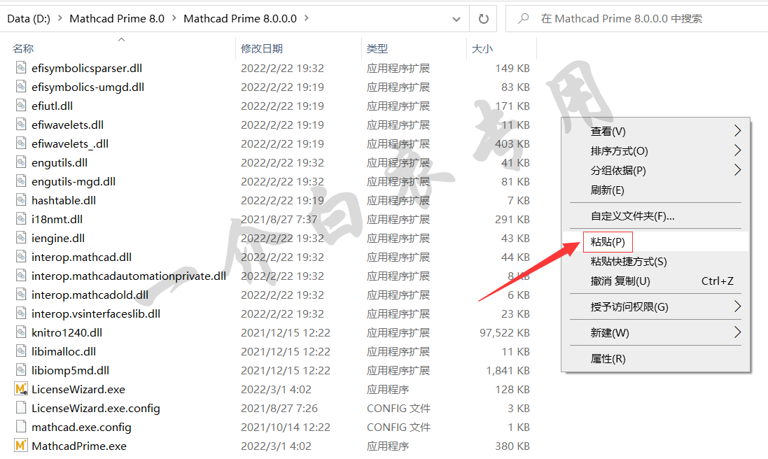Image resolution: width=768 pixels, height=459 pixels.
Task: Select file name knitro1240.dll
Action: coord(67,333)
